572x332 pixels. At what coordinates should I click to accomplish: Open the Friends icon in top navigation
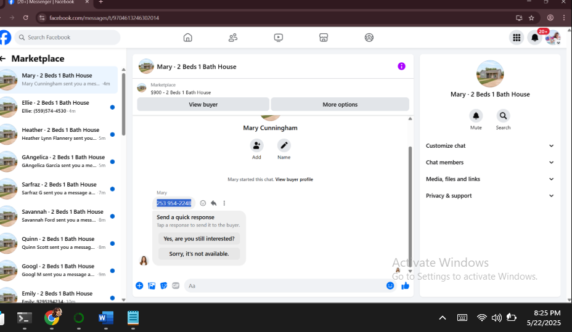coord(233,38)
